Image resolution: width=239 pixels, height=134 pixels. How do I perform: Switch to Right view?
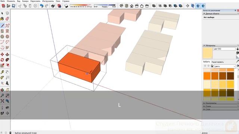click(137, 6)
